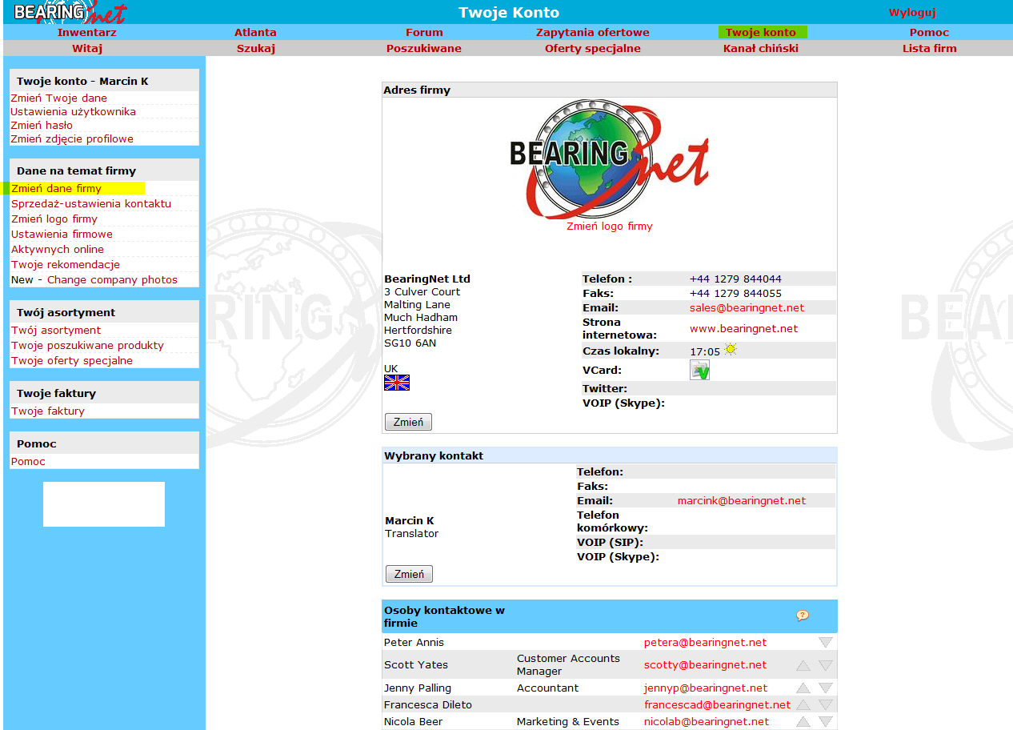Click the help bubble in Osoby kontaktowe header
1013x730 pixels.
pyautogui.click(x=803, y=616)
